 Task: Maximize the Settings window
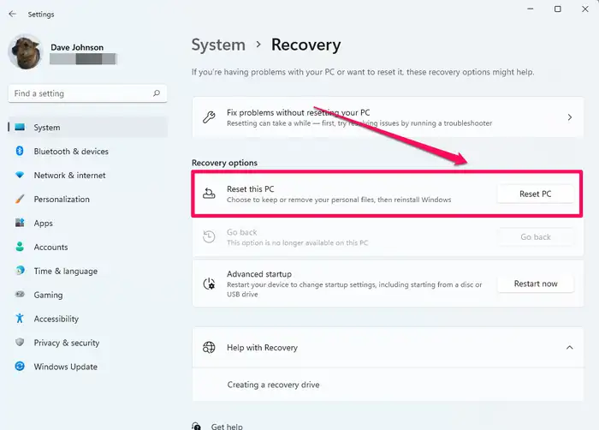[x=558, y=9]
